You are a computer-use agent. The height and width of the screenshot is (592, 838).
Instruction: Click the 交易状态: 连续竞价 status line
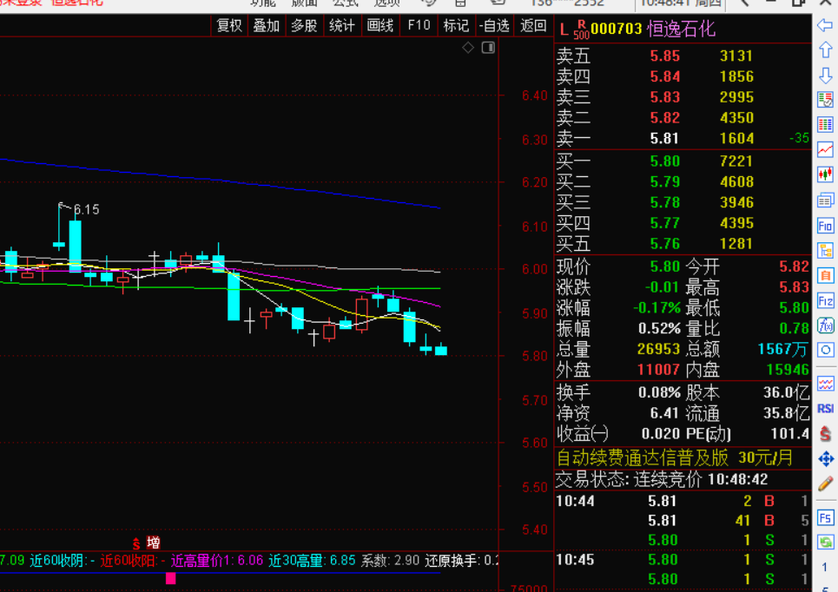(x=662, y=479)
